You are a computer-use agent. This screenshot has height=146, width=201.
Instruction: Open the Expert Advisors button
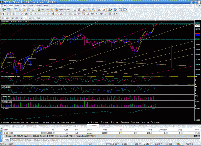pos(63,10)
